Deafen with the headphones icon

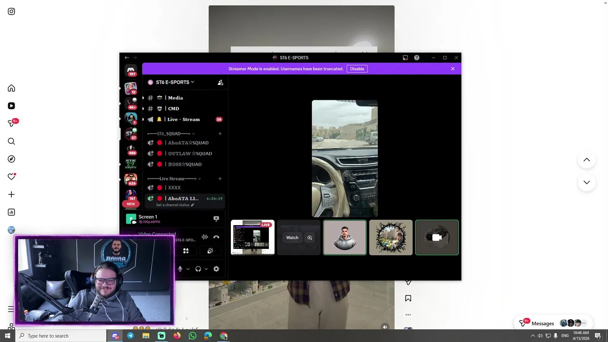(x=198, y=269)
